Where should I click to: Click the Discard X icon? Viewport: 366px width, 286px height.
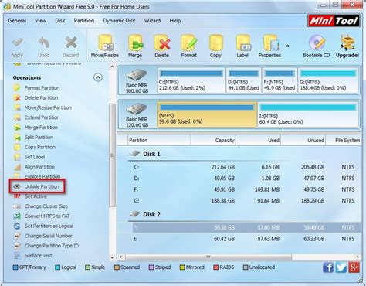point(71,43)
